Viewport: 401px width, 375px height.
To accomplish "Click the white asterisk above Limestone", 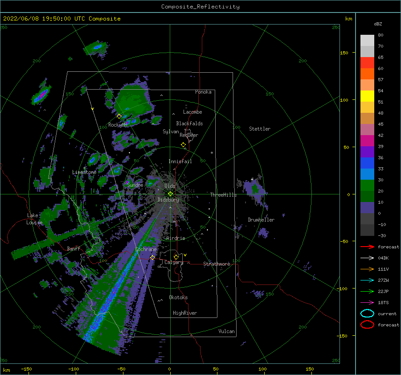I will click(x=84, y=168).
